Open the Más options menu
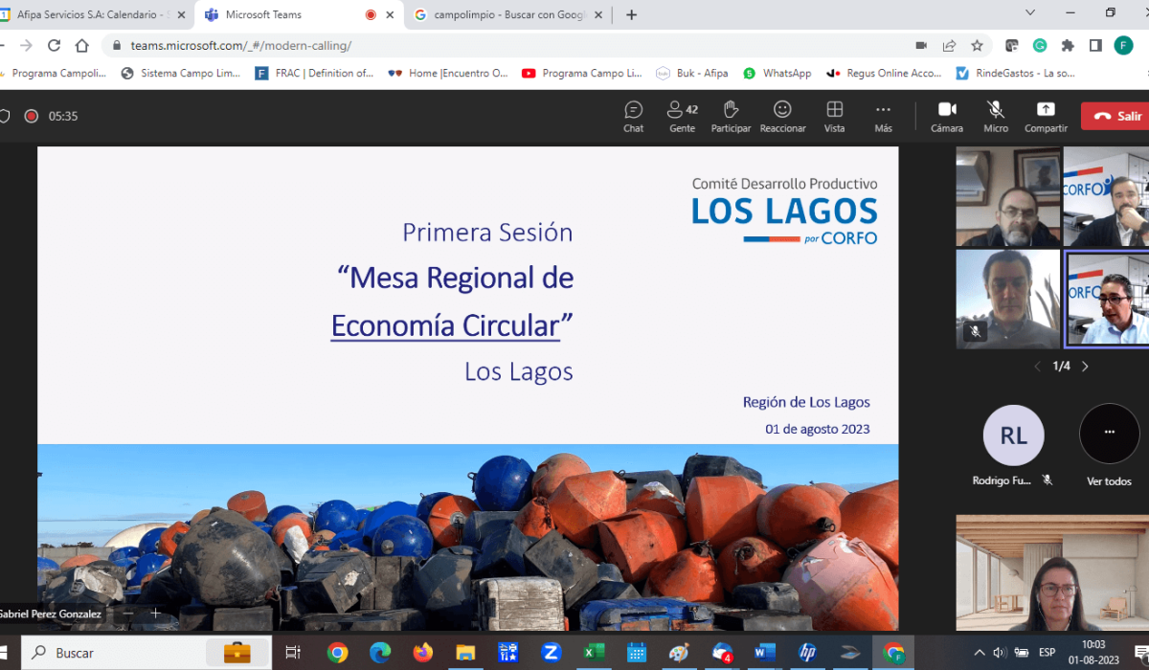This screenshot has width=1149, height=670. 883,116
